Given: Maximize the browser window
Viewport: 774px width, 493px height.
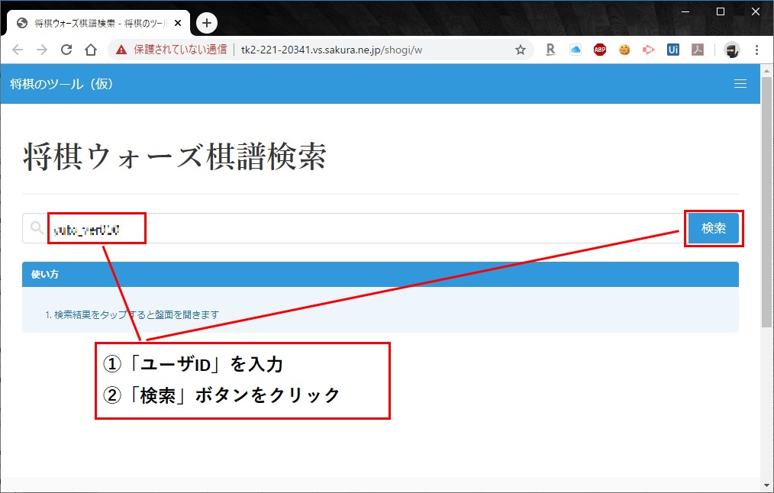Looking at the screenshot, I should [721, 12].
